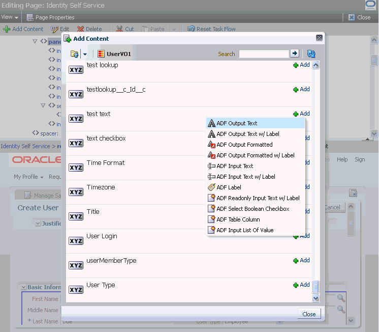Select the spacer: tree item
379x332 pixels.
pos(49,133)
